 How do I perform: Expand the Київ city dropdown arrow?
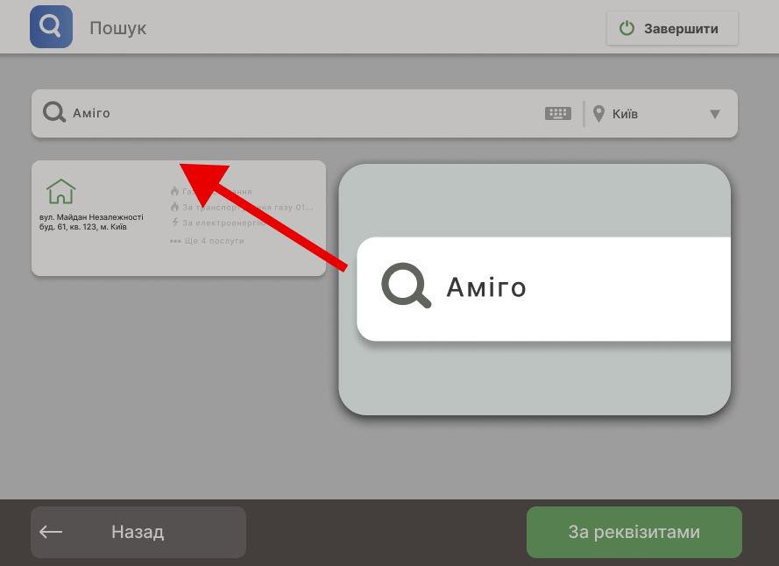[715, 114]
